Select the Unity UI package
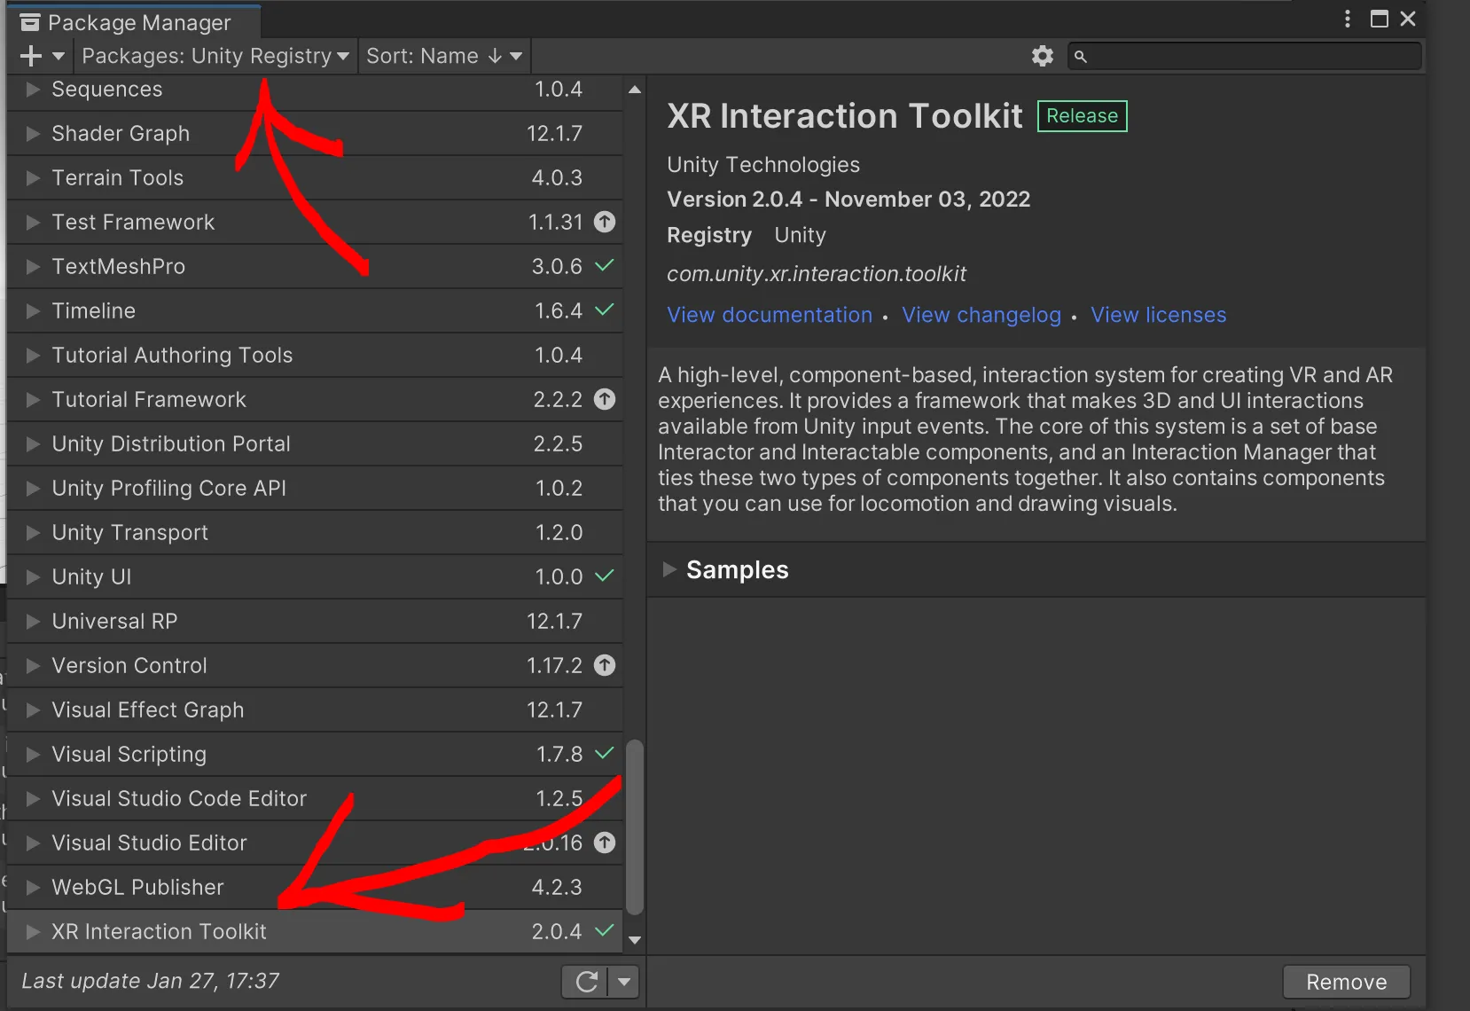 [x=315, y=576]
